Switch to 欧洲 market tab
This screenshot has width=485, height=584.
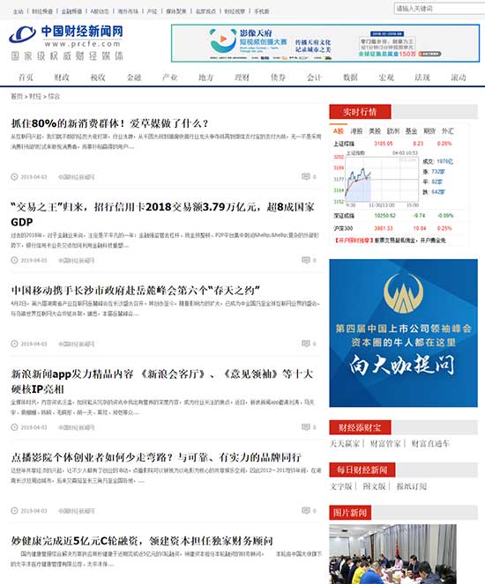pos(393,130)
